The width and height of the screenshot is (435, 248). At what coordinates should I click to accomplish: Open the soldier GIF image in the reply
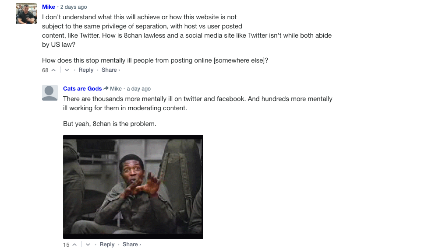point(133,187)
